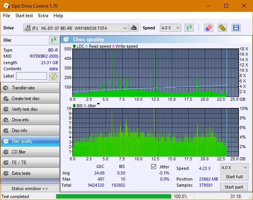Click the 23862 MB position value
Viewport: 253px width, 200px height.
[209, 179]
